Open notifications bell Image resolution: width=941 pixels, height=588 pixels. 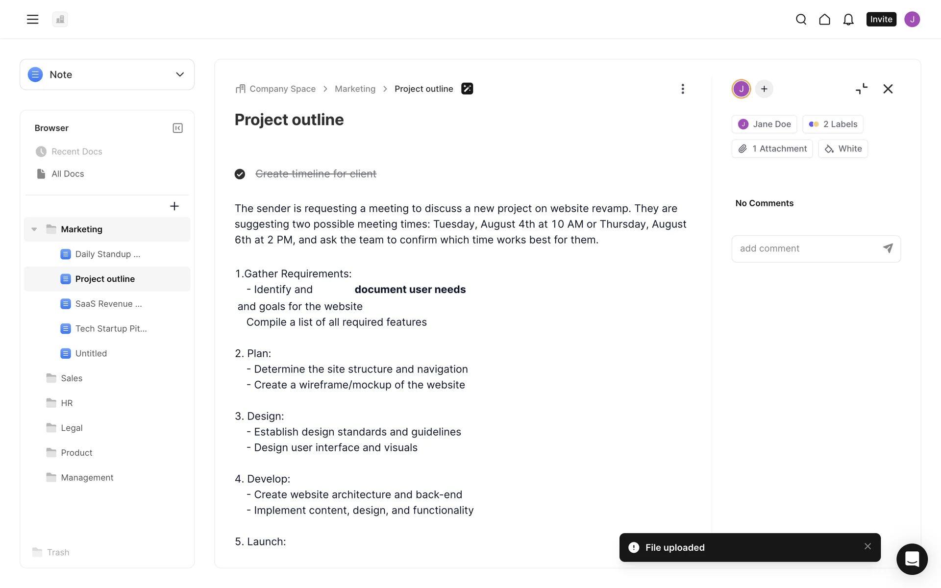click(x=848, y=19)
